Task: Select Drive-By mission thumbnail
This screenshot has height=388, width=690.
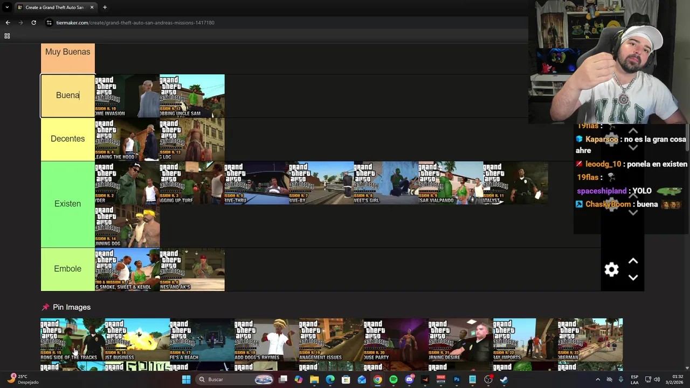Action: click(x=321, y=183)
